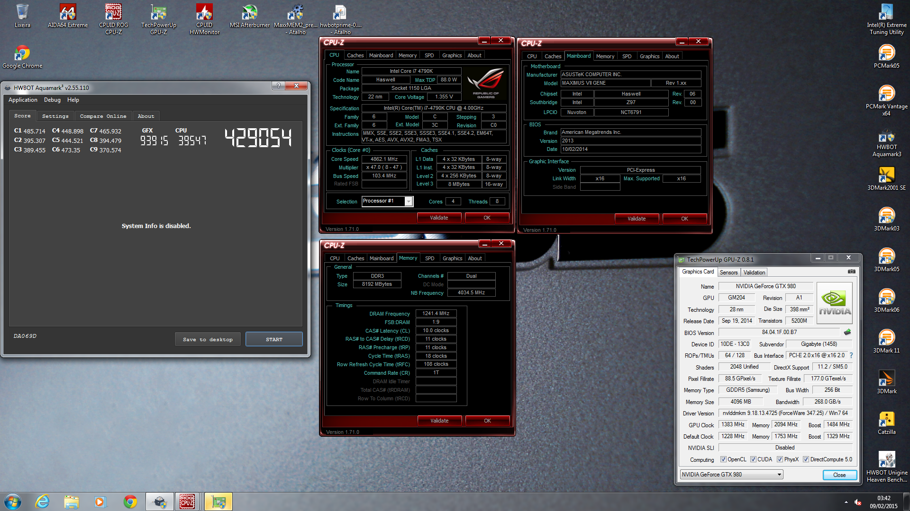Launch Google Chrome desktop icon
The height and width of the screenshot is (511, 910).
pyautogui.click(x=22, y=57)
